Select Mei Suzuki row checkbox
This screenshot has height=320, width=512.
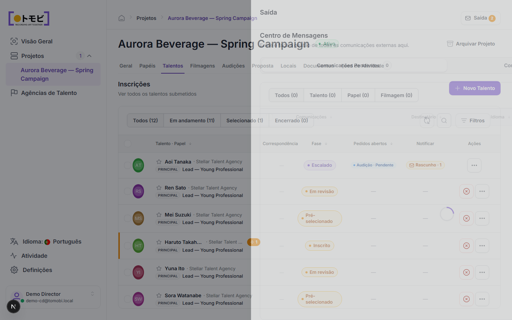[127, 218]
